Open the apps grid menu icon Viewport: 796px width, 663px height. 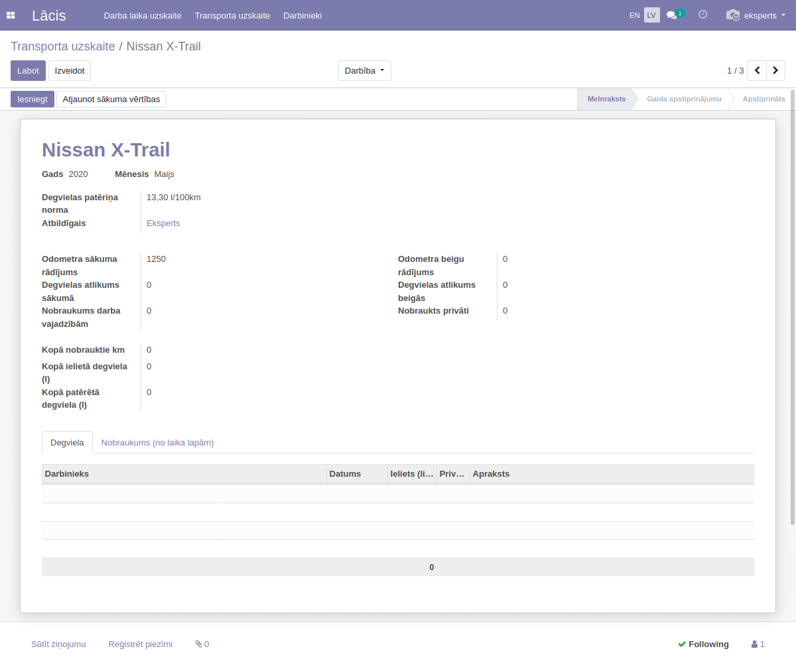click(11, 15)
